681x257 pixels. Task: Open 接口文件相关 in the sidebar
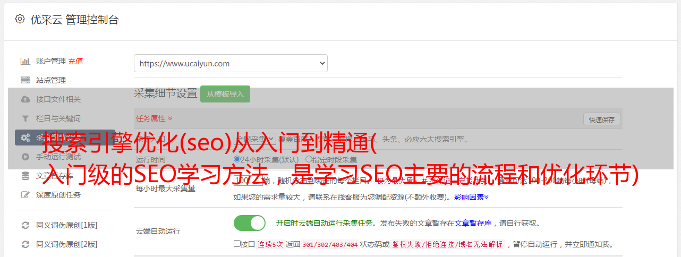[x=58, y=99]
